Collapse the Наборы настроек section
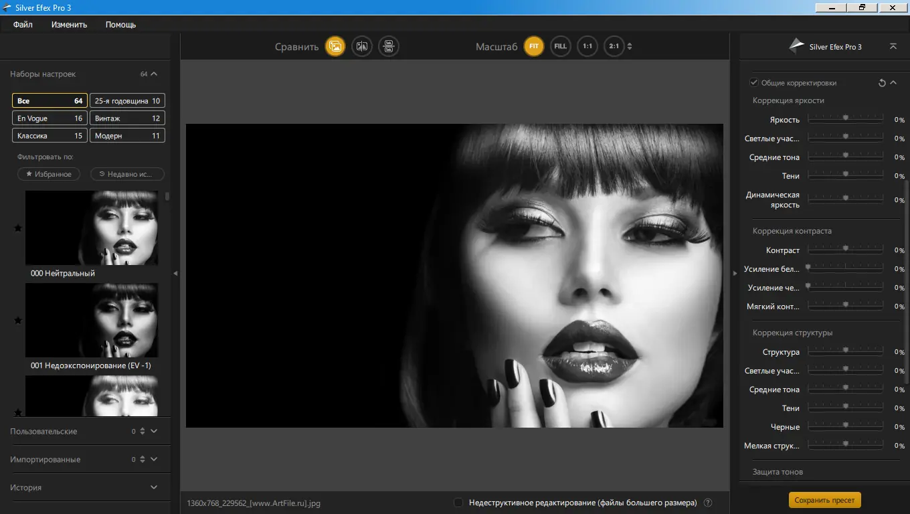 [x=154, y=74]
